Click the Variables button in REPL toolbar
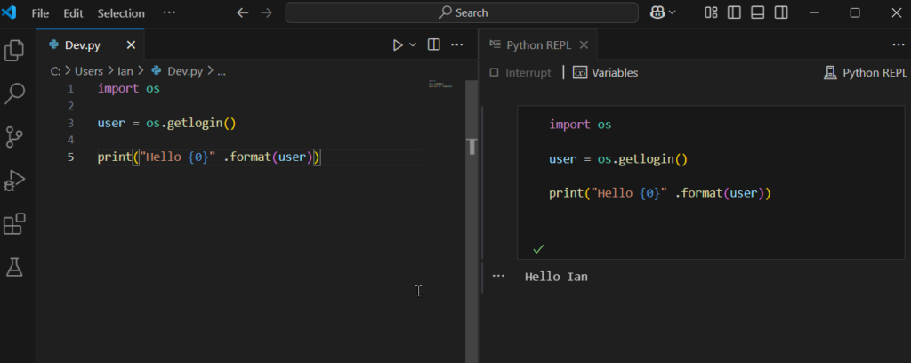911x363 pixels. (x=605, y=73)
